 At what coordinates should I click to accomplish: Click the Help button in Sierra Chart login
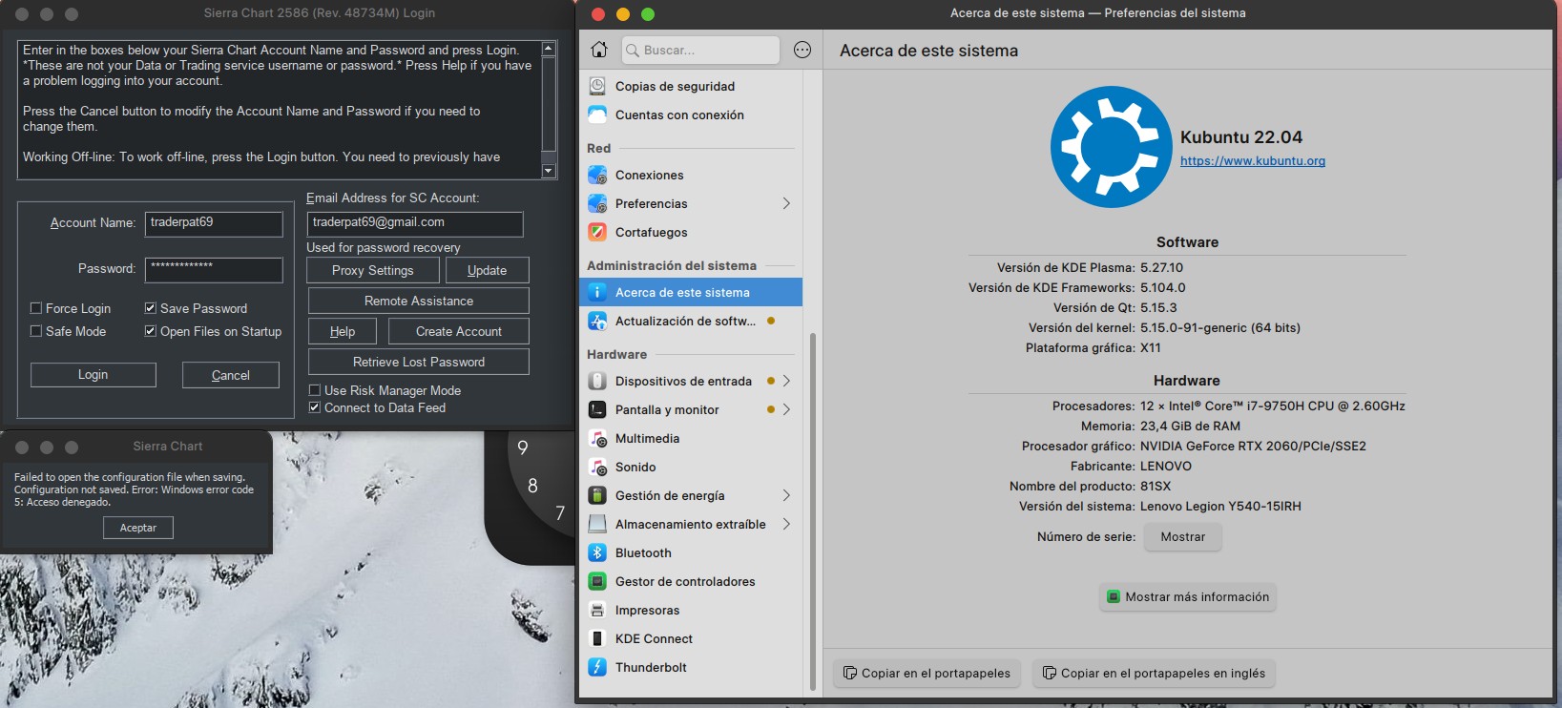[x=343, y=331]
